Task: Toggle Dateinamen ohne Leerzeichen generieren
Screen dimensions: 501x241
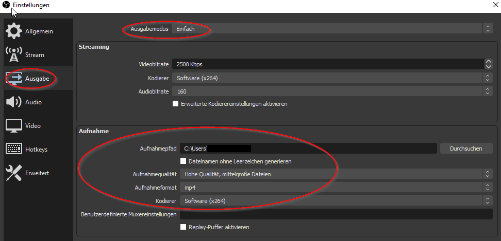Action: (183, 161)
